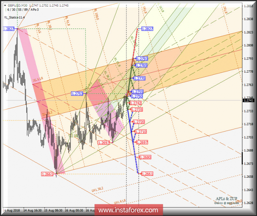
Task: Click the 6 / 30 / 55 / 89 / APs-3 indicator text
Action: pyautogui.click(x=23, y=10)
